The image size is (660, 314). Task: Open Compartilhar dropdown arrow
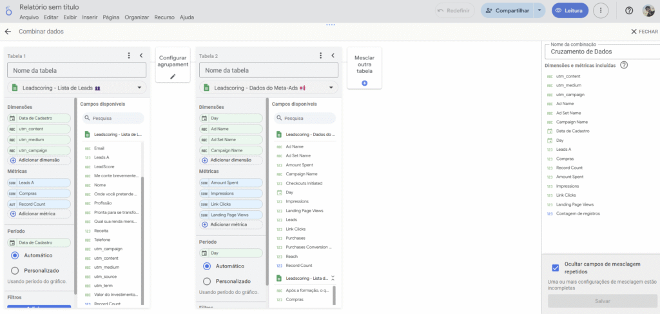click(x=539, y=11)
